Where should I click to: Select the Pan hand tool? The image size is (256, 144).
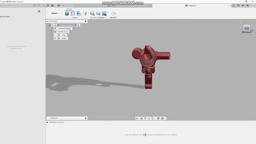145,118
